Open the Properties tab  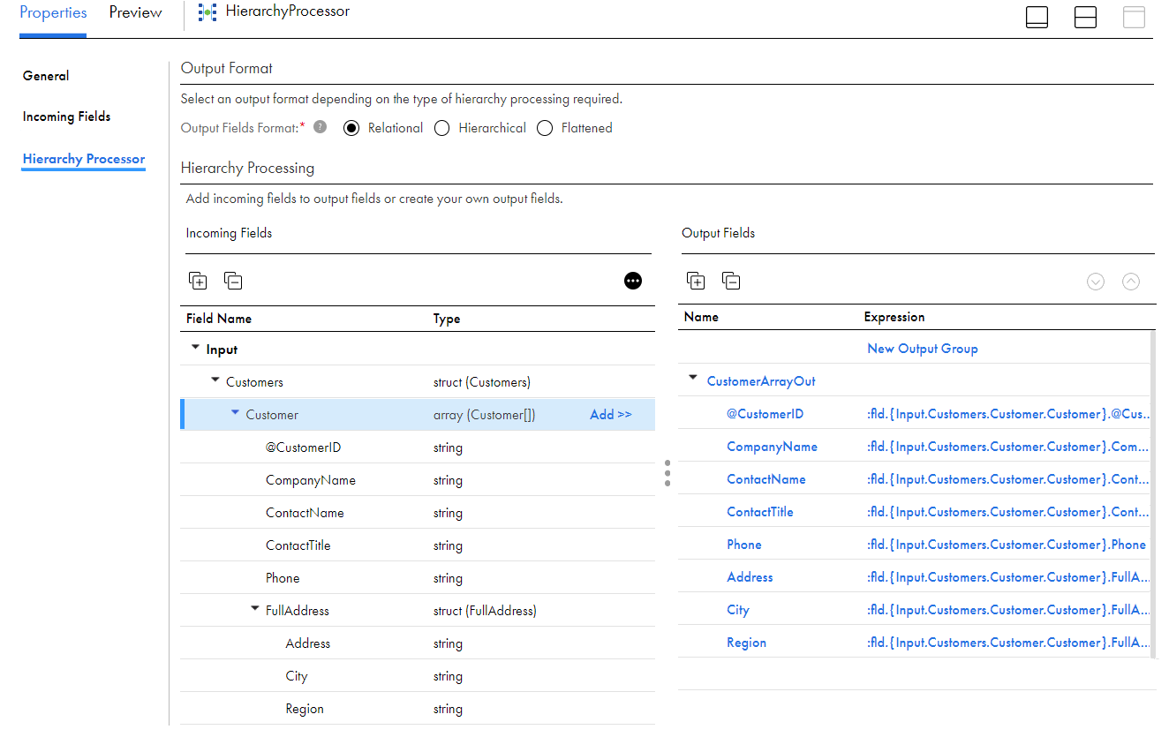pos(53,13)
